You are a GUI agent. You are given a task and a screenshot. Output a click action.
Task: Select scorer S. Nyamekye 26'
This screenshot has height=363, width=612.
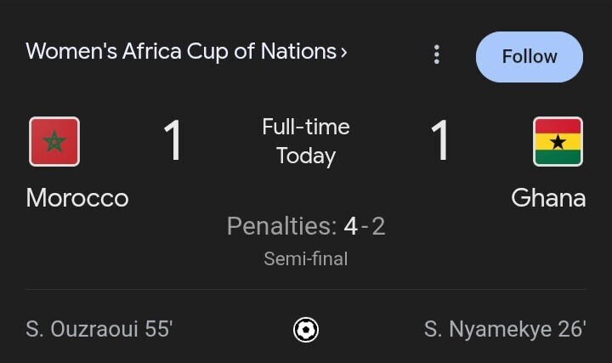(x=505, y=329)
